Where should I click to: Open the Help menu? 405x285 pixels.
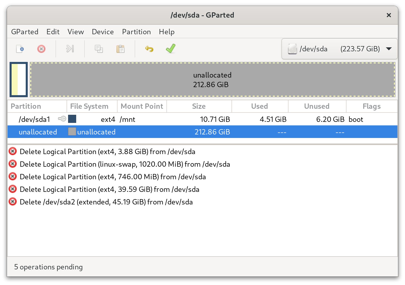click(167, 32)
